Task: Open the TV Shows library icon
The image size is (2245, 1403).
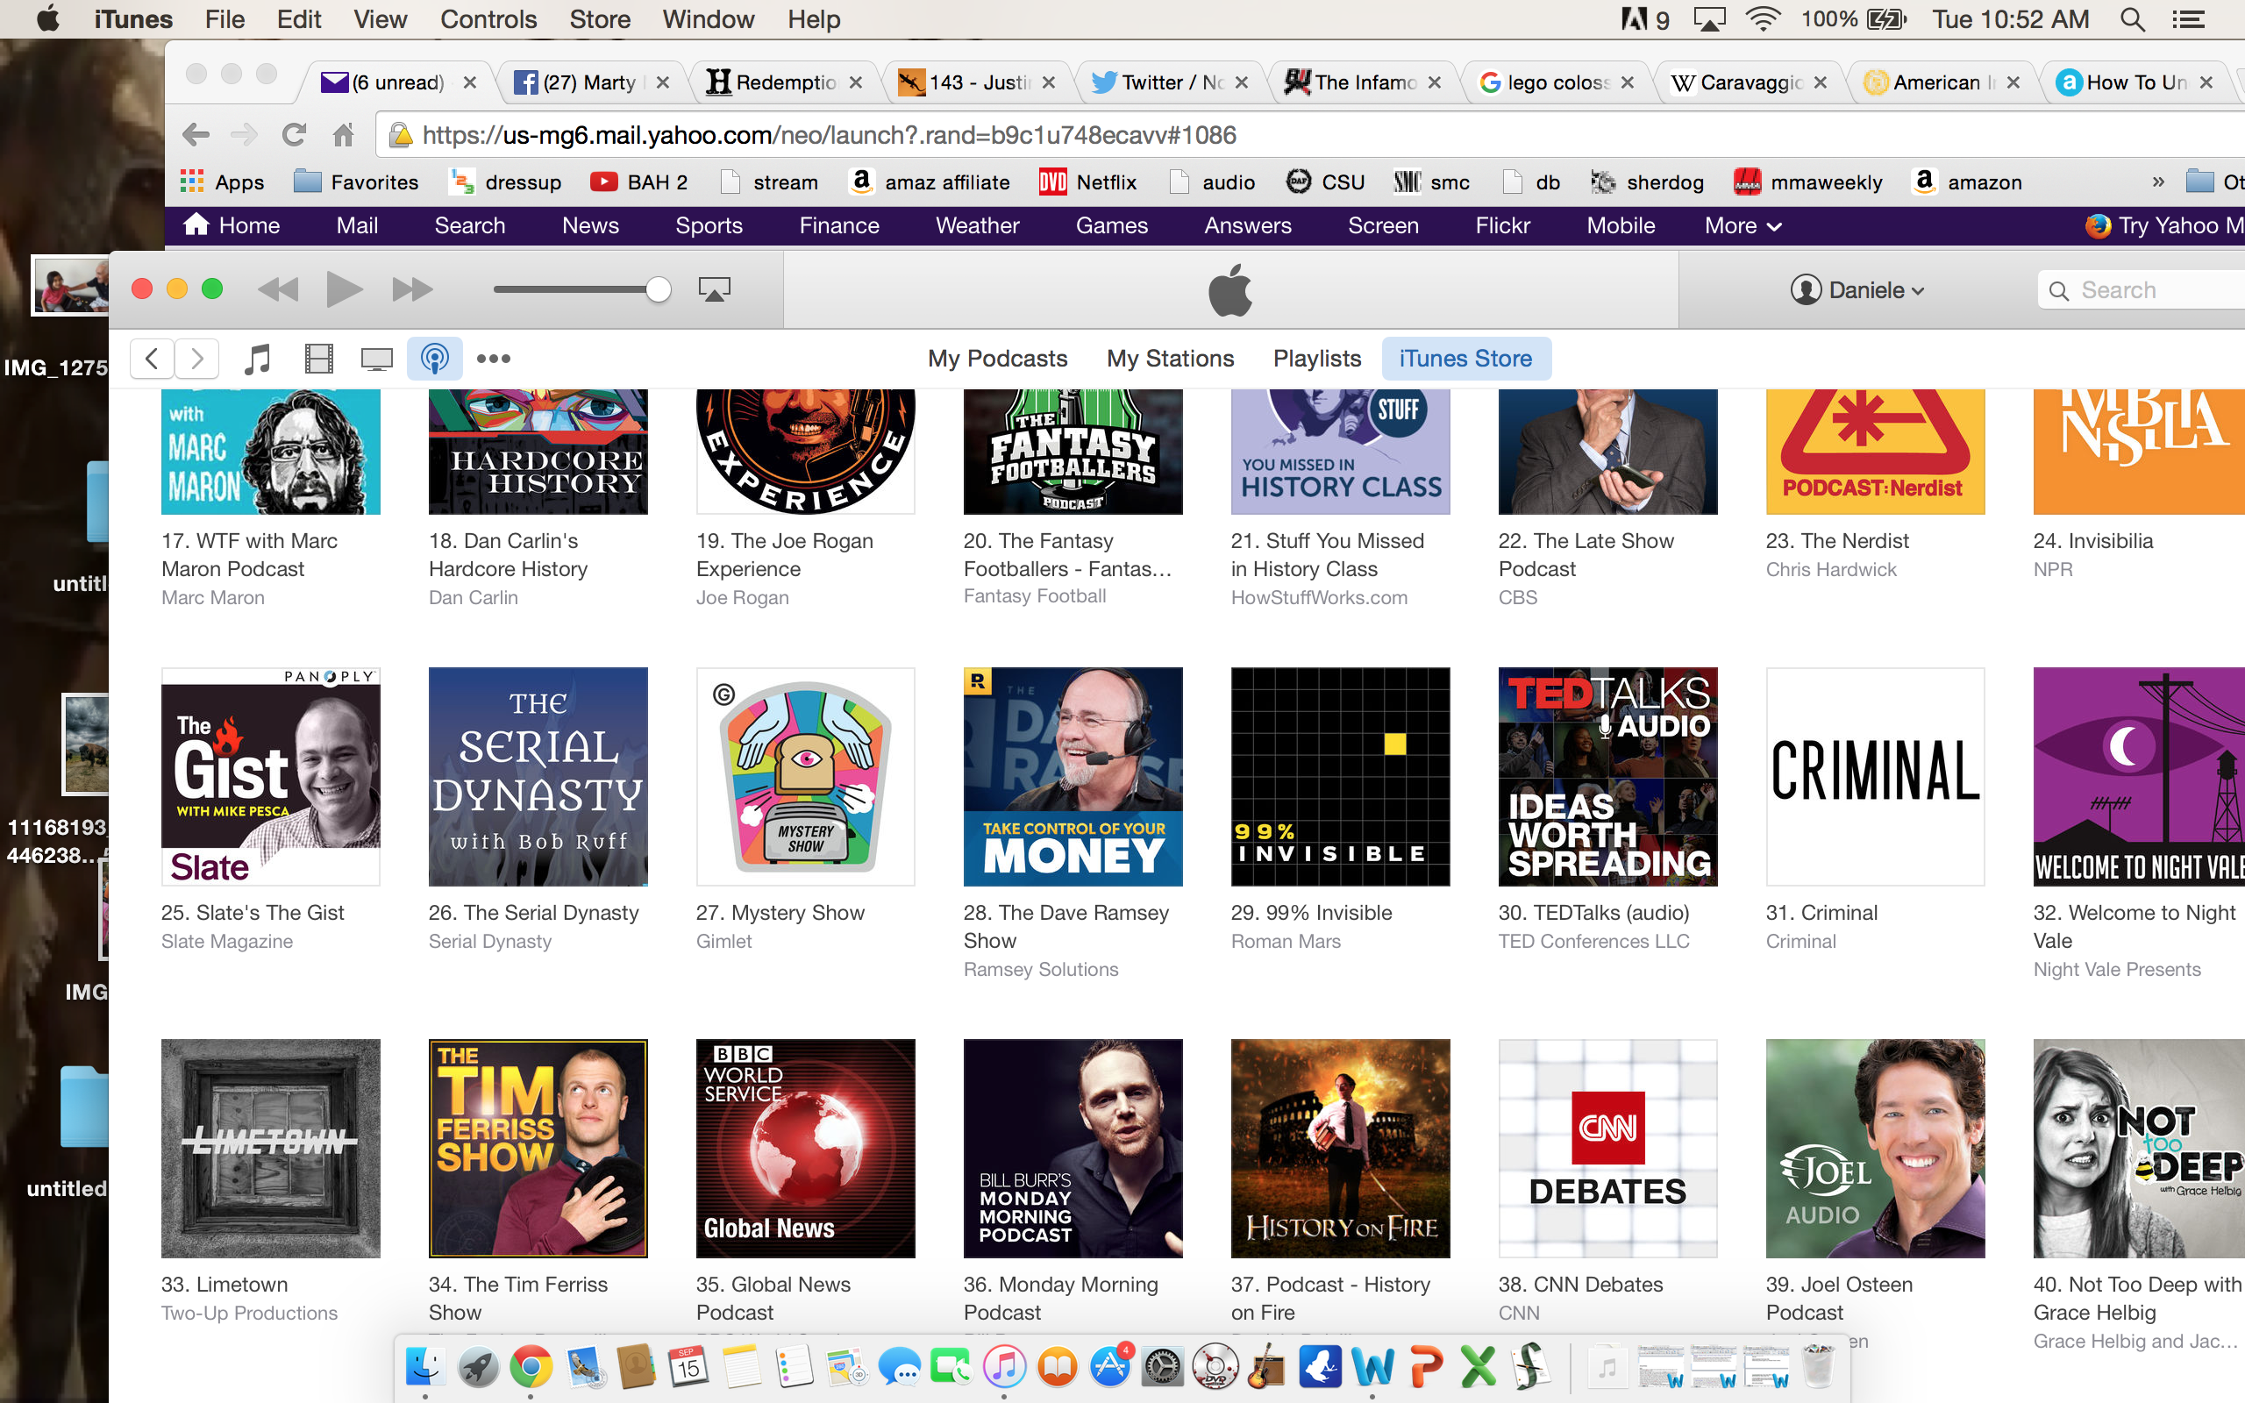Action: [x=376, y=360]
